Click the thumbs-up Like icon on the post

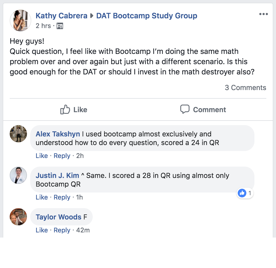65,110
